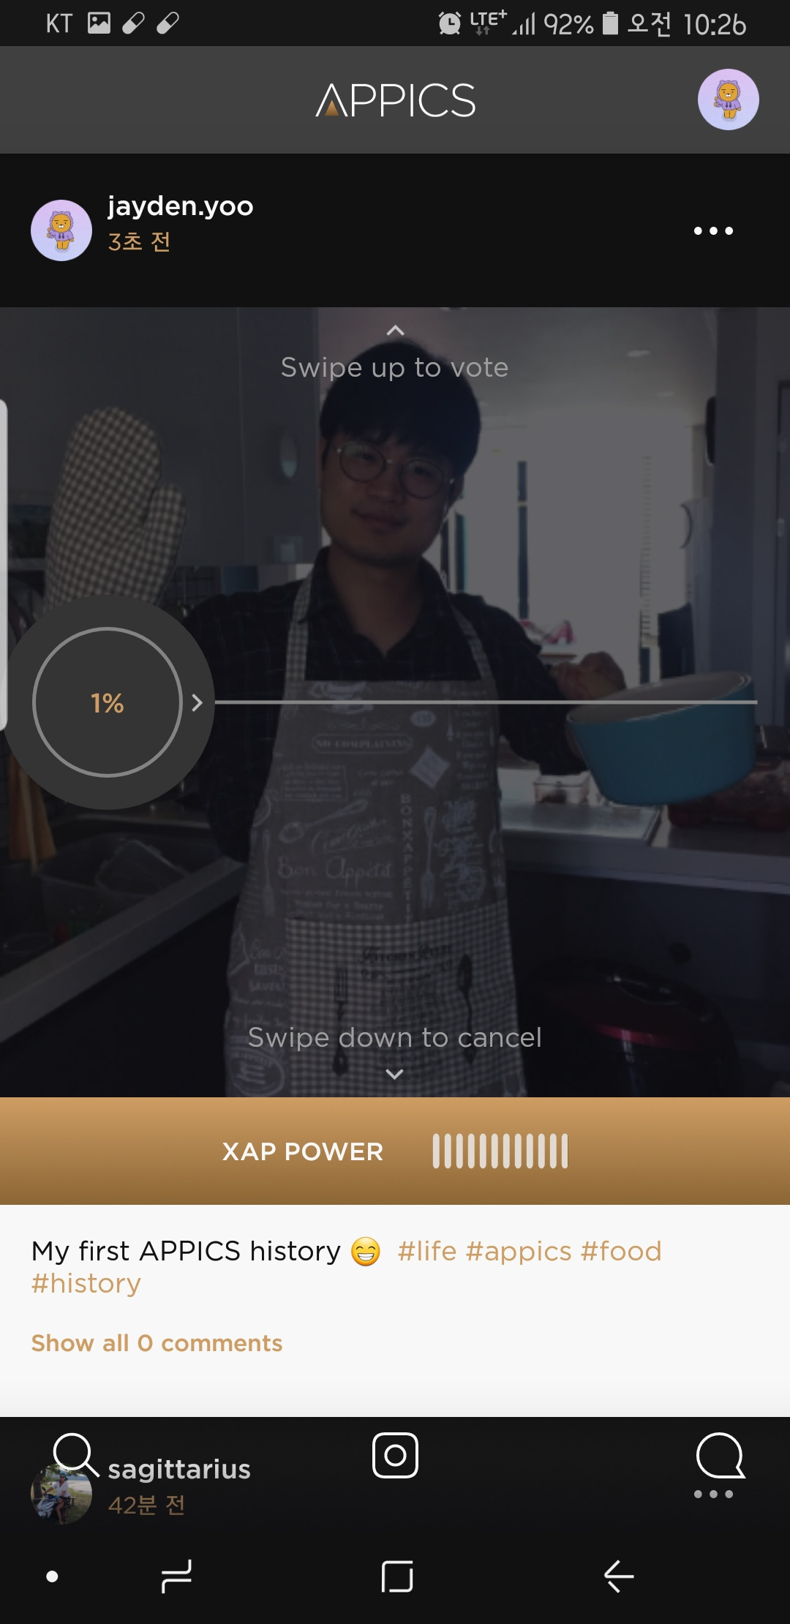The image size is (790, 1624).
Task: Tap the XAP POWER bar
Action: pyautogui.click(x=395, y=1151)
